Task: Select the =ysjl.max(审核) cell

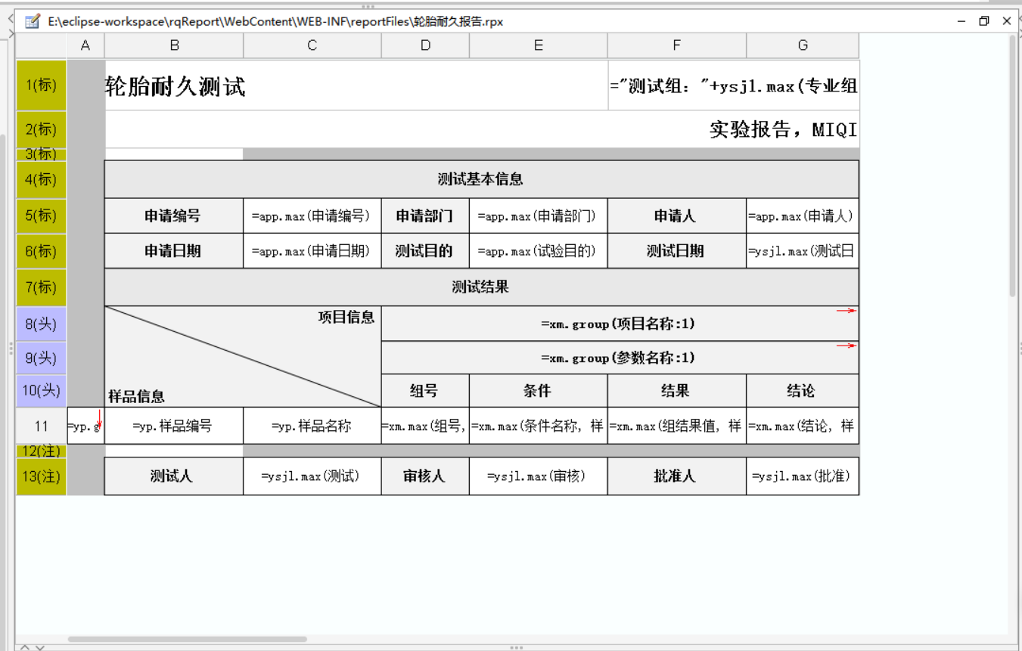Action: point(539,476)
